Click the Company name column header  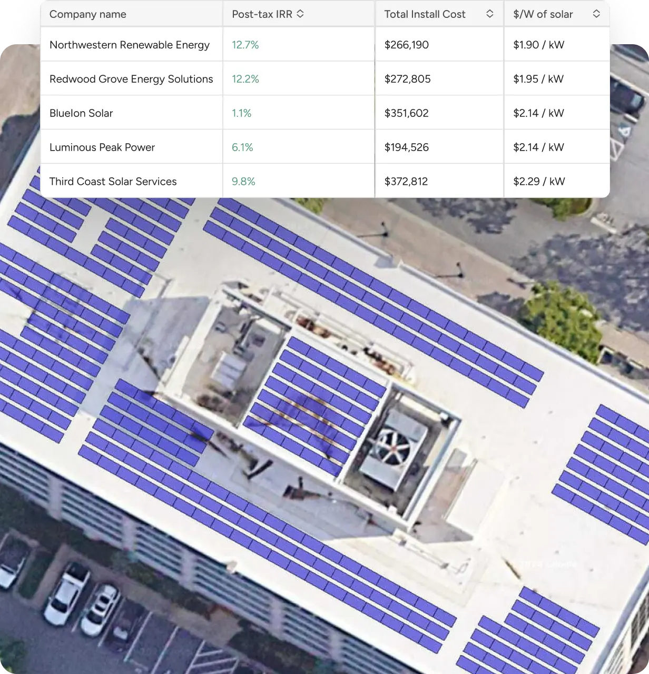coord(88,14)
